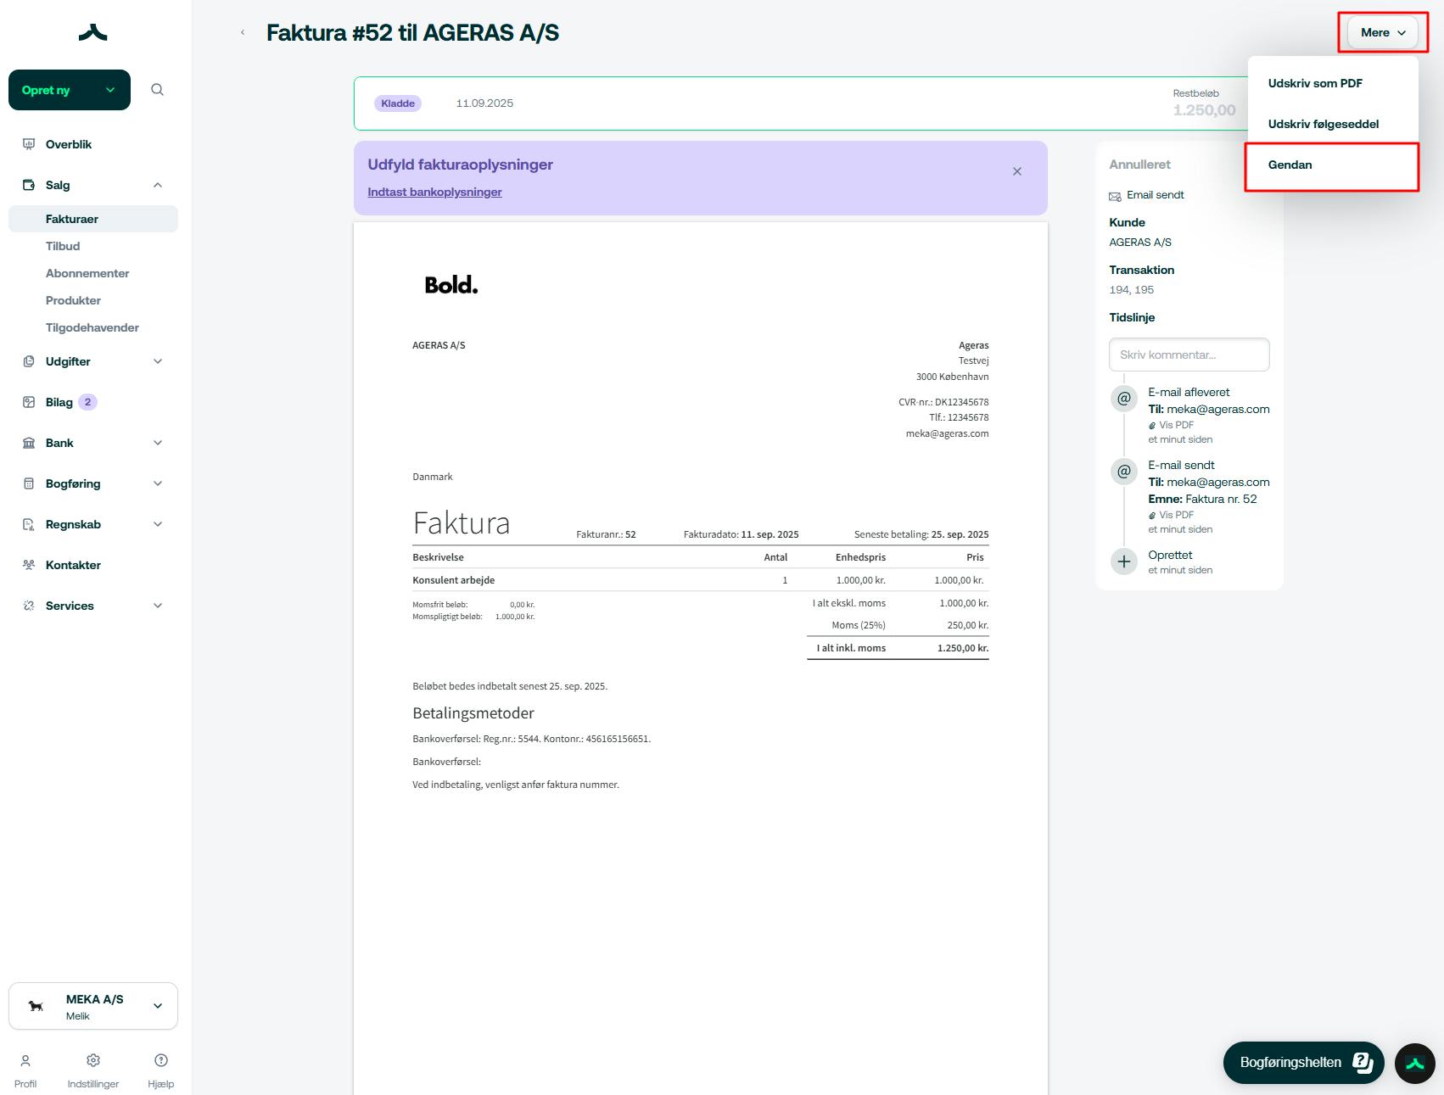Open Indstillinger gear icon
Viewport: 1444px width, 1095px height.
93,1060
